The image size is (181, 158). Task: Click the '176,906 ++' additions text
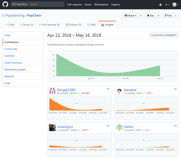tap(75, 130)
